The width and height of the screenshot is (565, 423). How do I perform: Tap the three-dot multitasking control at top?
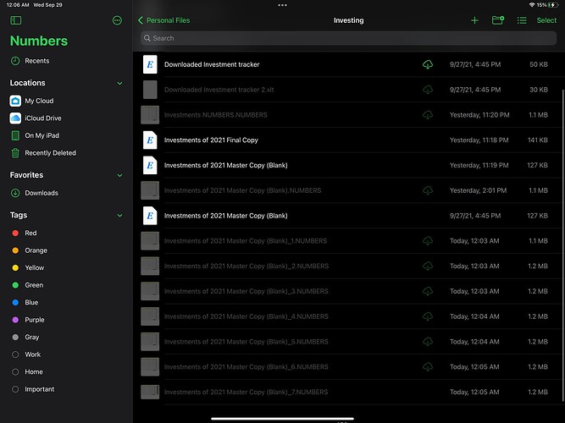283,5
